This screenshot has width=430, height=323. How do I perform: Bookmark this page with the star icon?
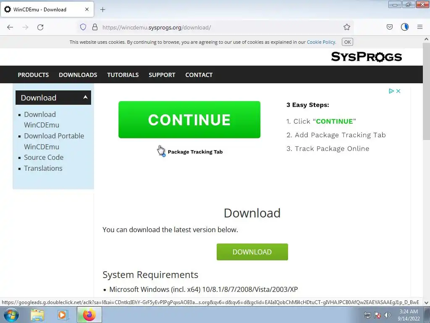pyautogui.click(x=346, y=27)
